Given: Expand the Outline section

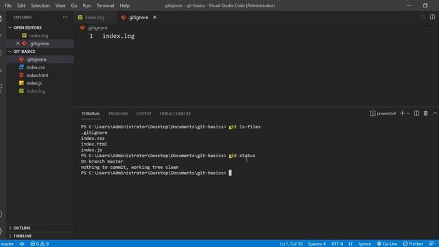Looking at the screenshot, I should point(21,228).
